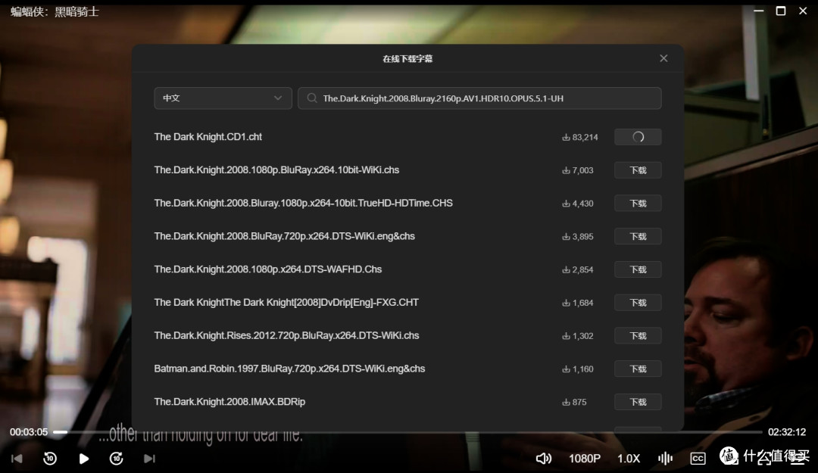Click the 02:32:12 total duration

coord(787,432)
